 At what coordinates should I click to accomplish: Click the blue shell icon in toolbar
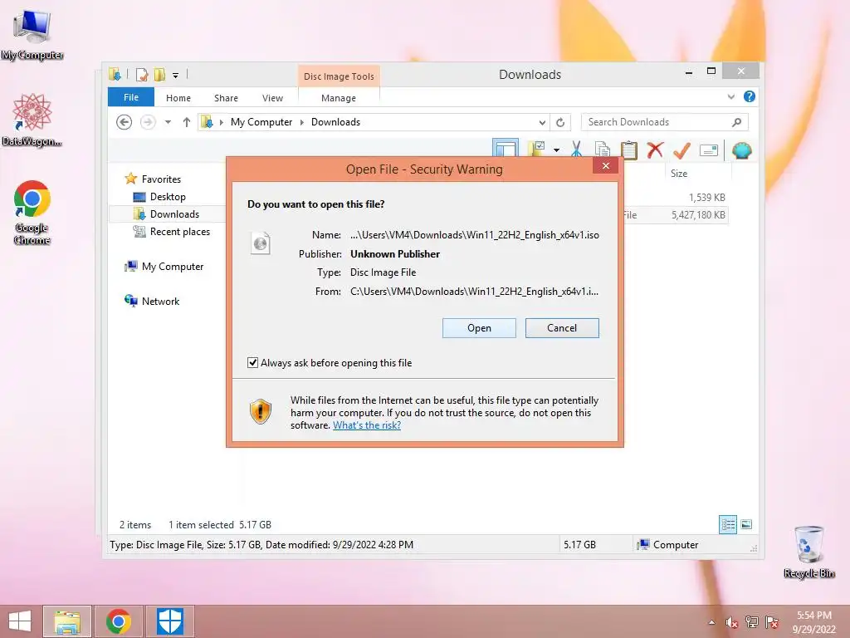click(741, 150)
